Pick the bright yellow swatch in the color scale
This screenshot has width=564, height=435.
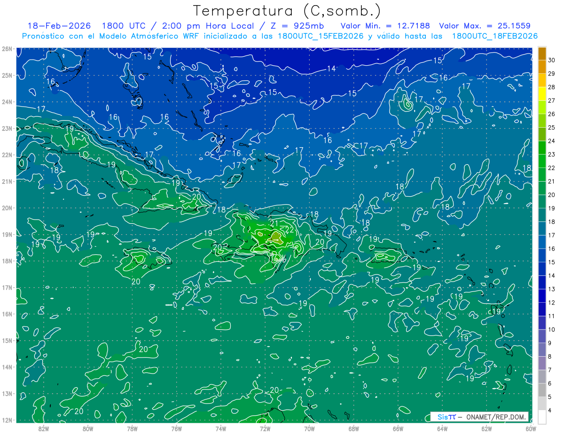(542, 94)
